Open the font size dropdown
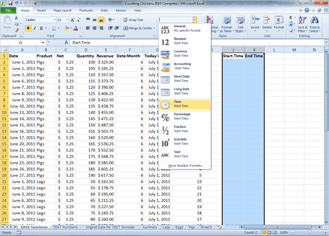The height and width of the screenshot is (236, 329). [67, 20]
